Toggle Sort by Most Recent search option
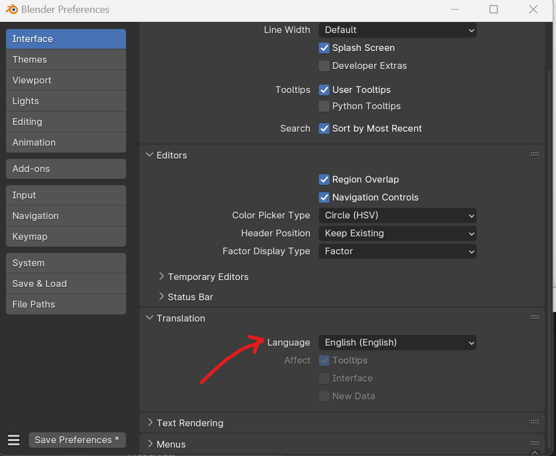This screenshot has width=556, height=456. point(324,128)
